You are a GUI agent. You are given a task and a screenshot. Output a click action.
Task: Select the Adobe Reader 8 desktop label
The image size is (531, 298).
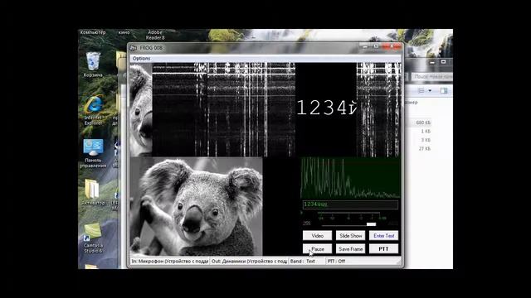[x=155, y=35]
